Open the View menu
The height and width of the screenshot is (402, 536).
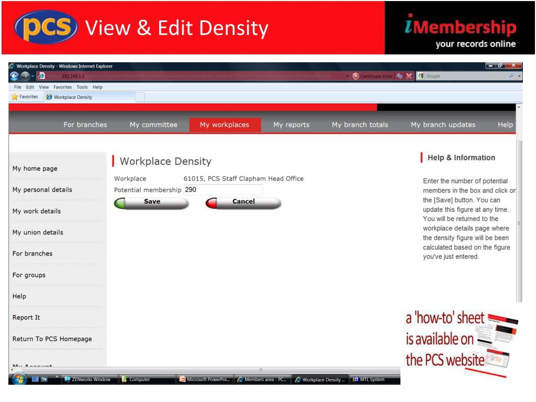coord(43,87)
